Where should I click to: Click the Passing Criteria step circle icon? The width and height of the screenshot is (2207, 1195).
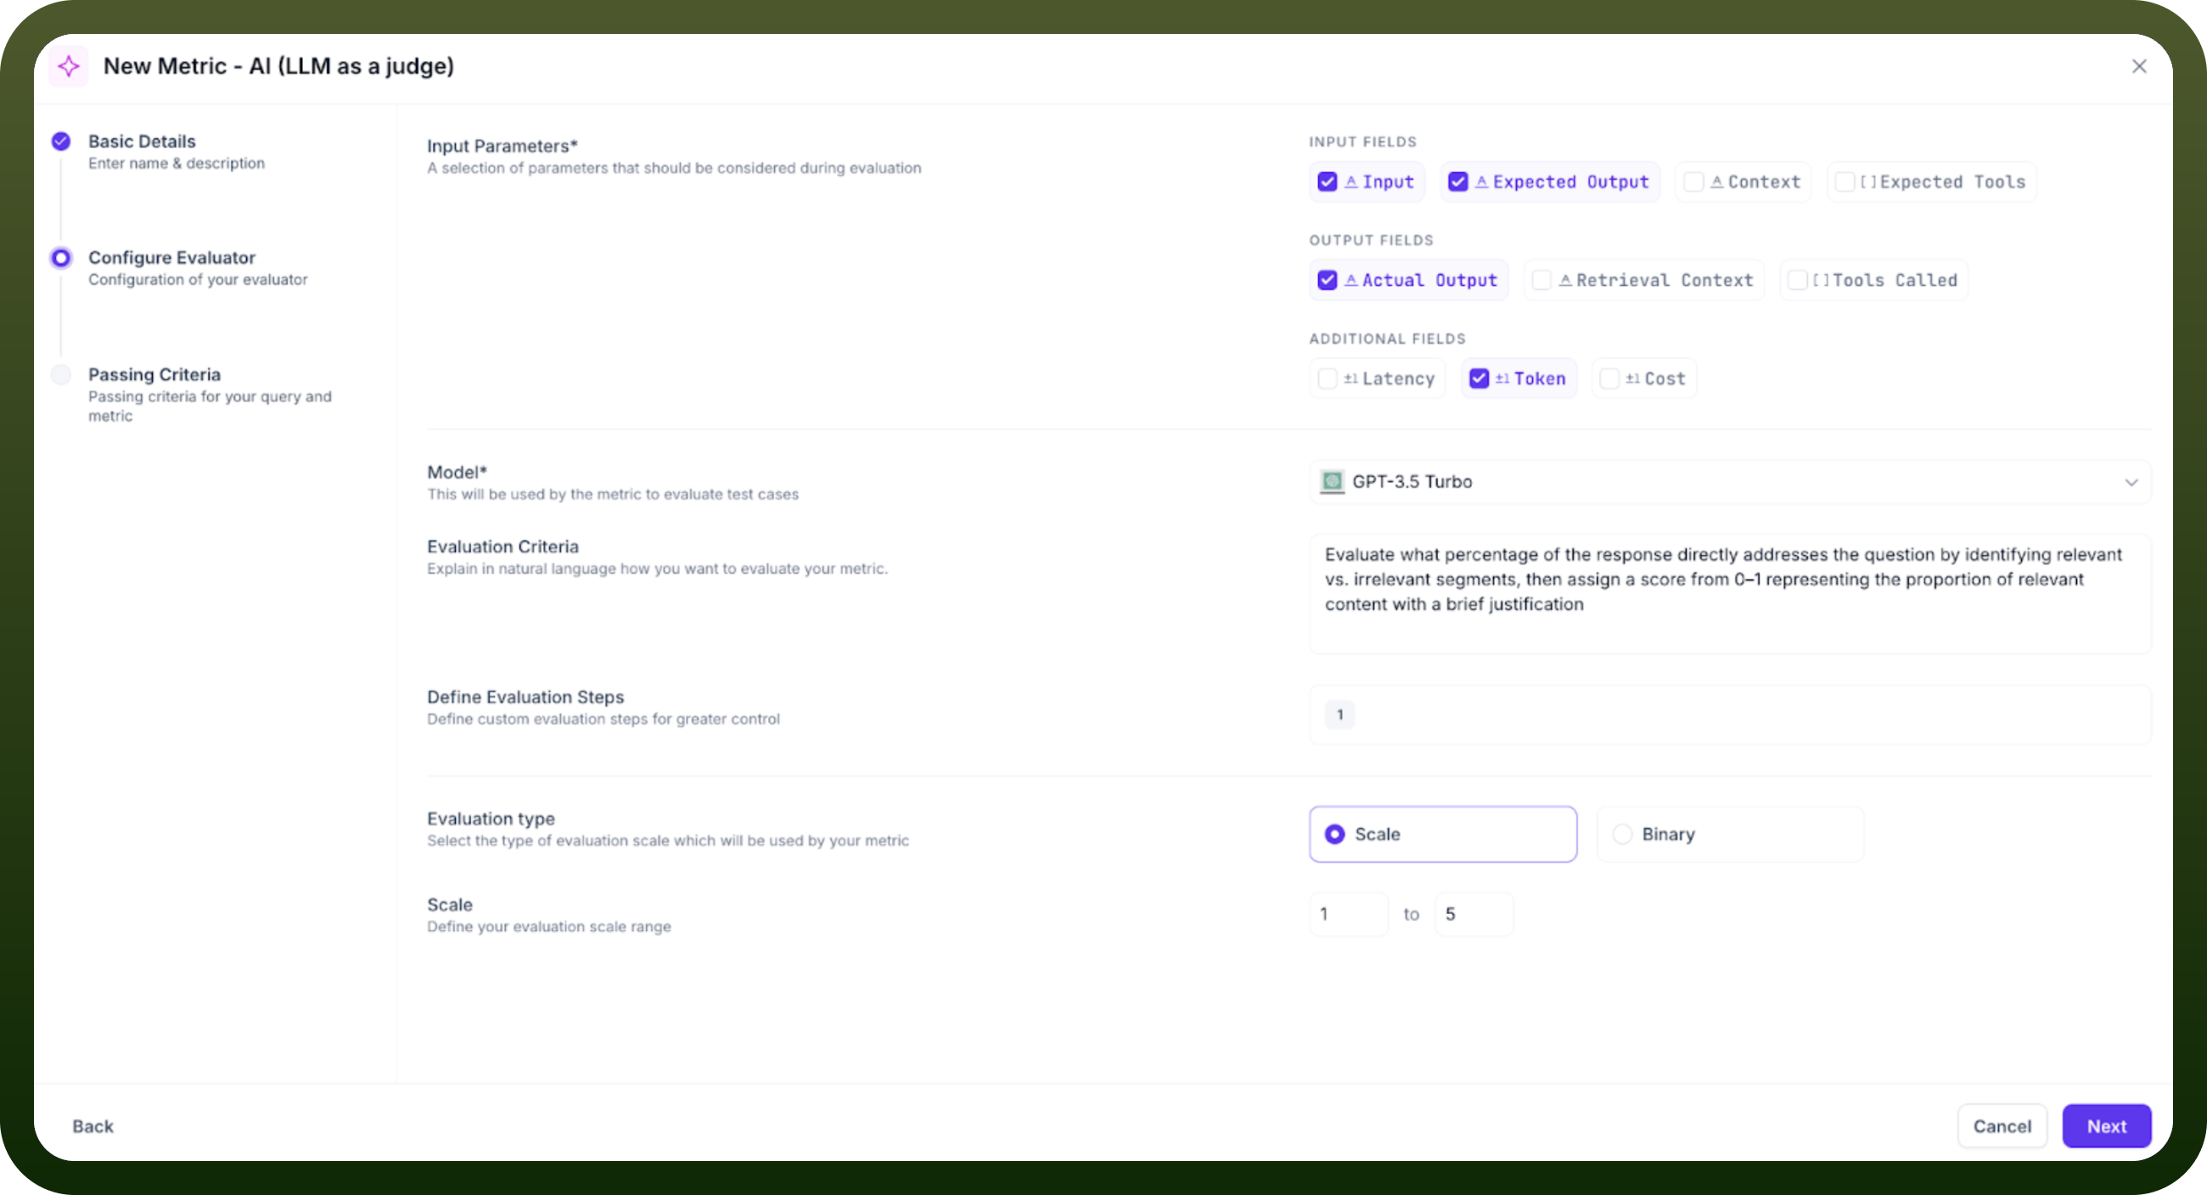pyautogui.click(x=61, y=374)
